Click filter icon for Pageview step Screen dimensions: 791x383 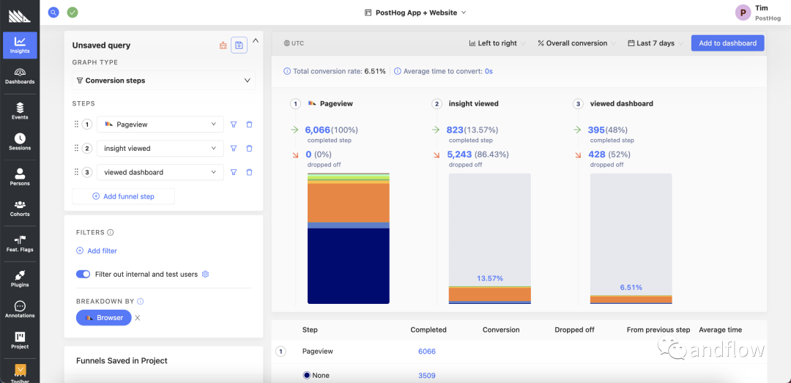(234, 124)
